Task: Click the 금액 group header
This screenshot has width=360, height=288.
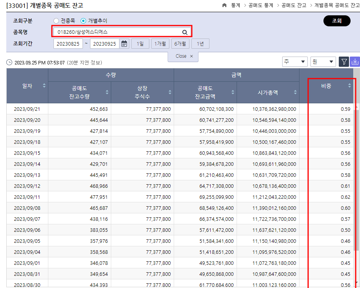Action: click(237, 75)
